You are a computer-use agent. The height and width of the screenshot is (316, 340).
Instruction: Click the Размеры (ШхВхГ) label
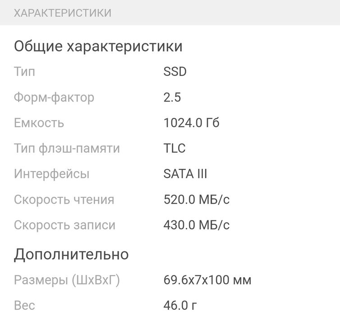pos(67,280)
